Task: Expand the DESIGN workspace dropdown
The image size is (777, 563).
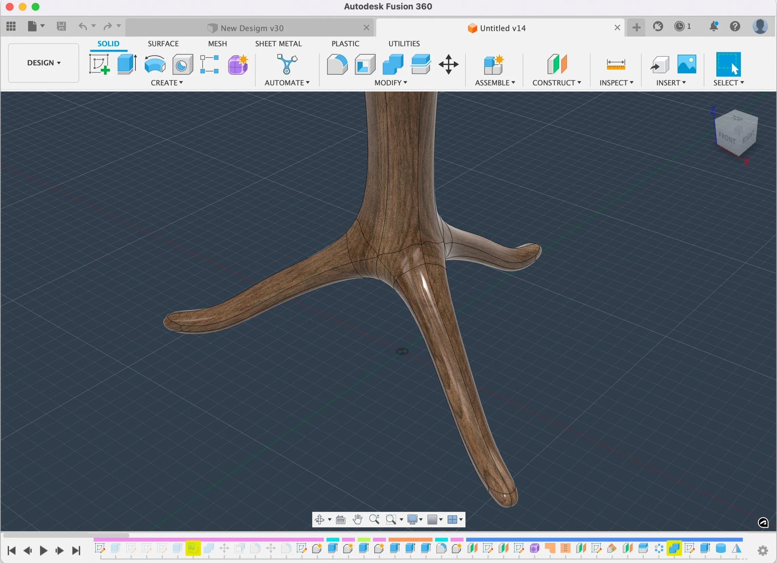Action: point(43,63)
